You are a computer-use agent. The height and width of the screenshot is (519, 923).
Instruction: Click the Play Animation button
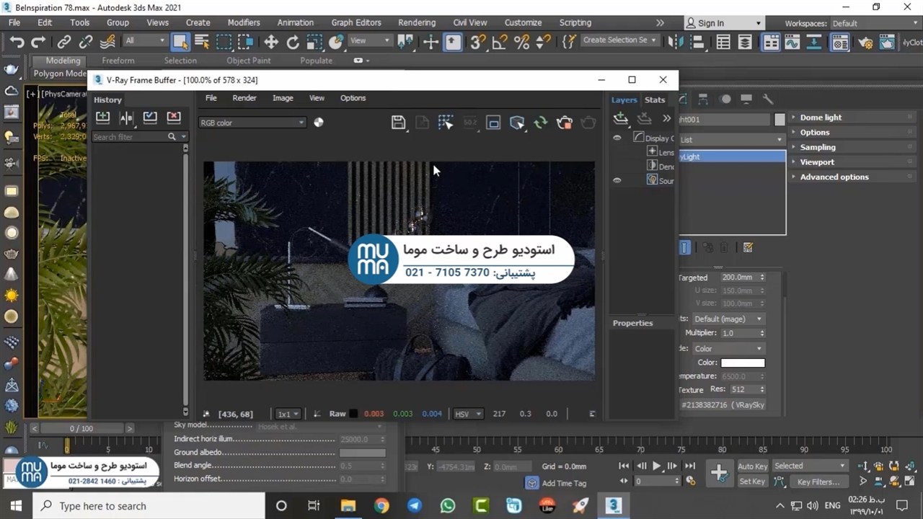coord(656,466)
